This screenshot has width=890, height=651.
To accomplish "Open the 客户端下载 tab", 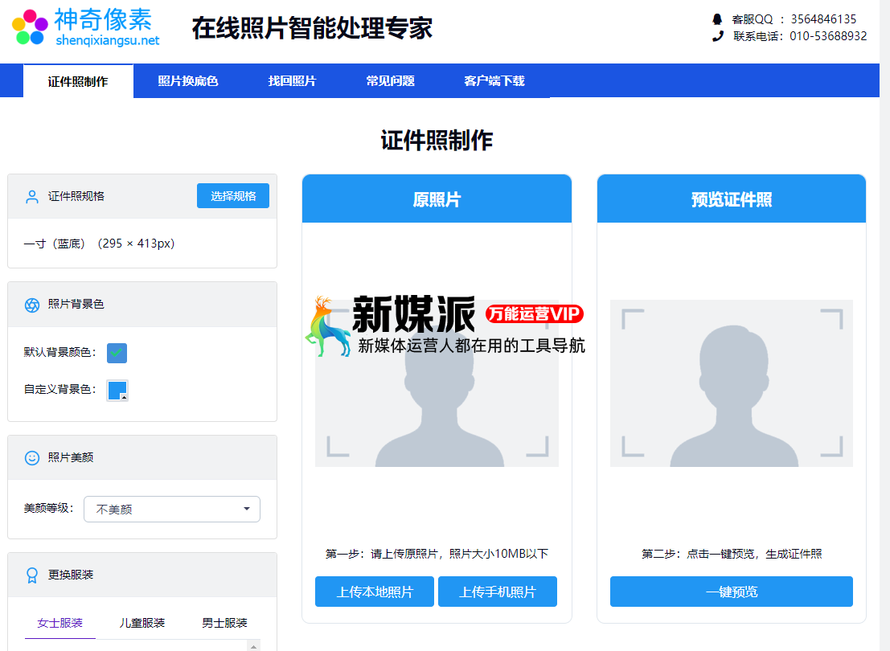I will 494,81.
